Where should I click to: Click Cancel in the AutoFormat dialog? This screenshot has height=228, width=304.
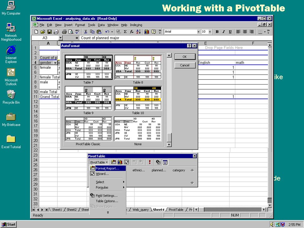[x=185, y=65]
